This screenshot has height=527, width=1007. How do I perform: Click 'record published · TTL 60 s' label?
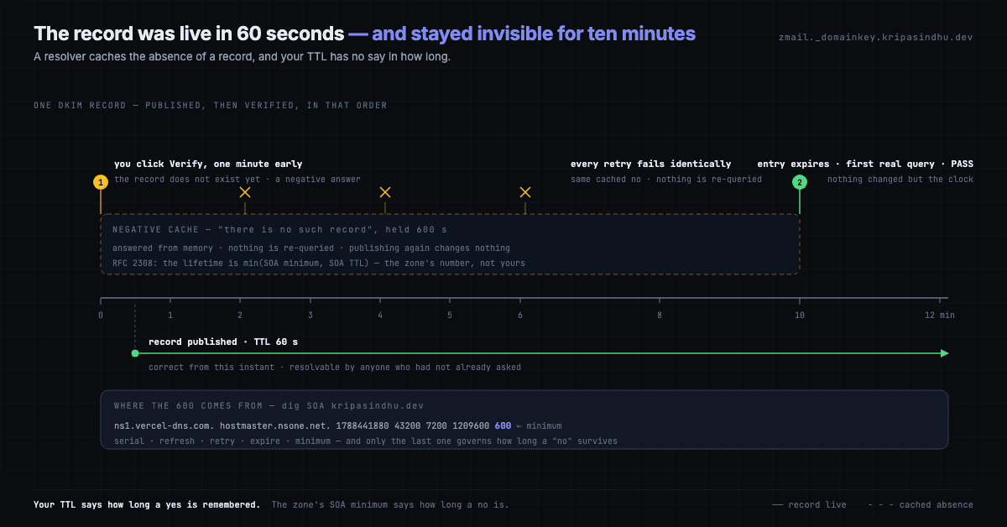click(x=223, y=342)
